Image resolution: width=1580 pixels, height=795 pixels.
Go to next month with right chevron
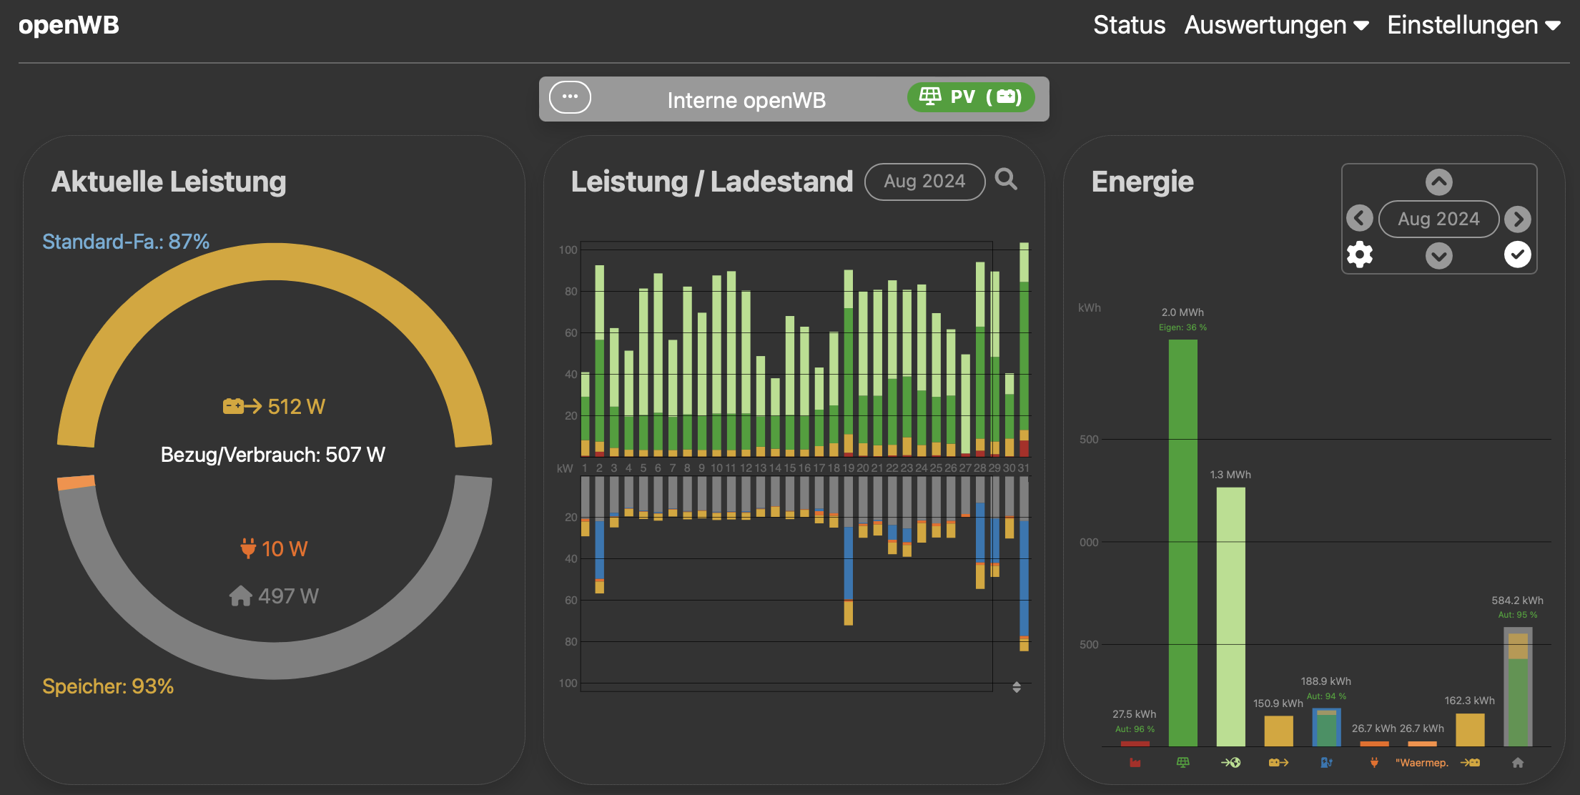[x=1517, y=219]
